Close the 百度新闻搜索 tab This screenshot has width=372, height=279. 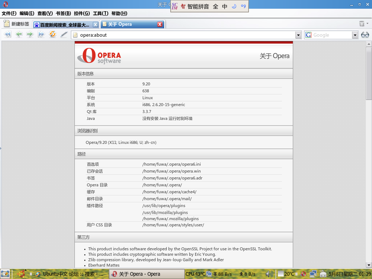click(96, 25)
